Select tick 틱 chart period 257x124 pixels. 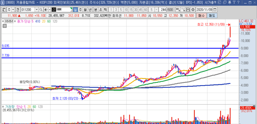point(105,10)
